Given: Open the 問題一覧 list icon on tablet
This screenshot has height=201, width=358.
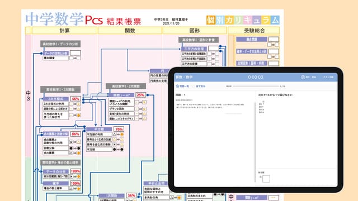Looking at the screenshot, I should pyautogui.click(x=177, y=86).
